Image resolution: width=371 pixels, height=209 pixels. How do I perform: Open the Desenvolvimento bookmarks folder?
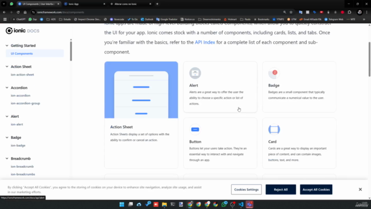point(209,19)
